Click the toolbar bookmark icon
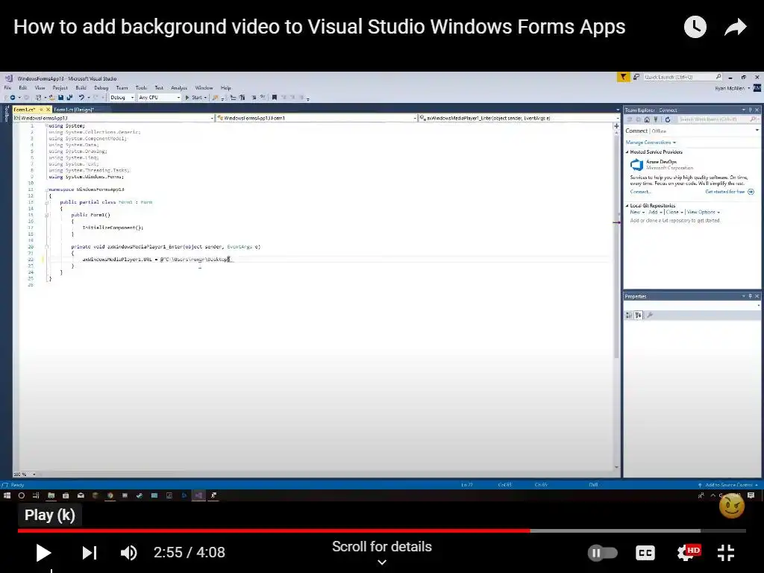Viewport: 764px width, 573px height. (275, 98)
